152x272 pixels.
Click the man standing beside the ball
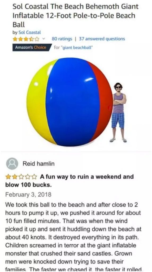(x=119, y=112)
